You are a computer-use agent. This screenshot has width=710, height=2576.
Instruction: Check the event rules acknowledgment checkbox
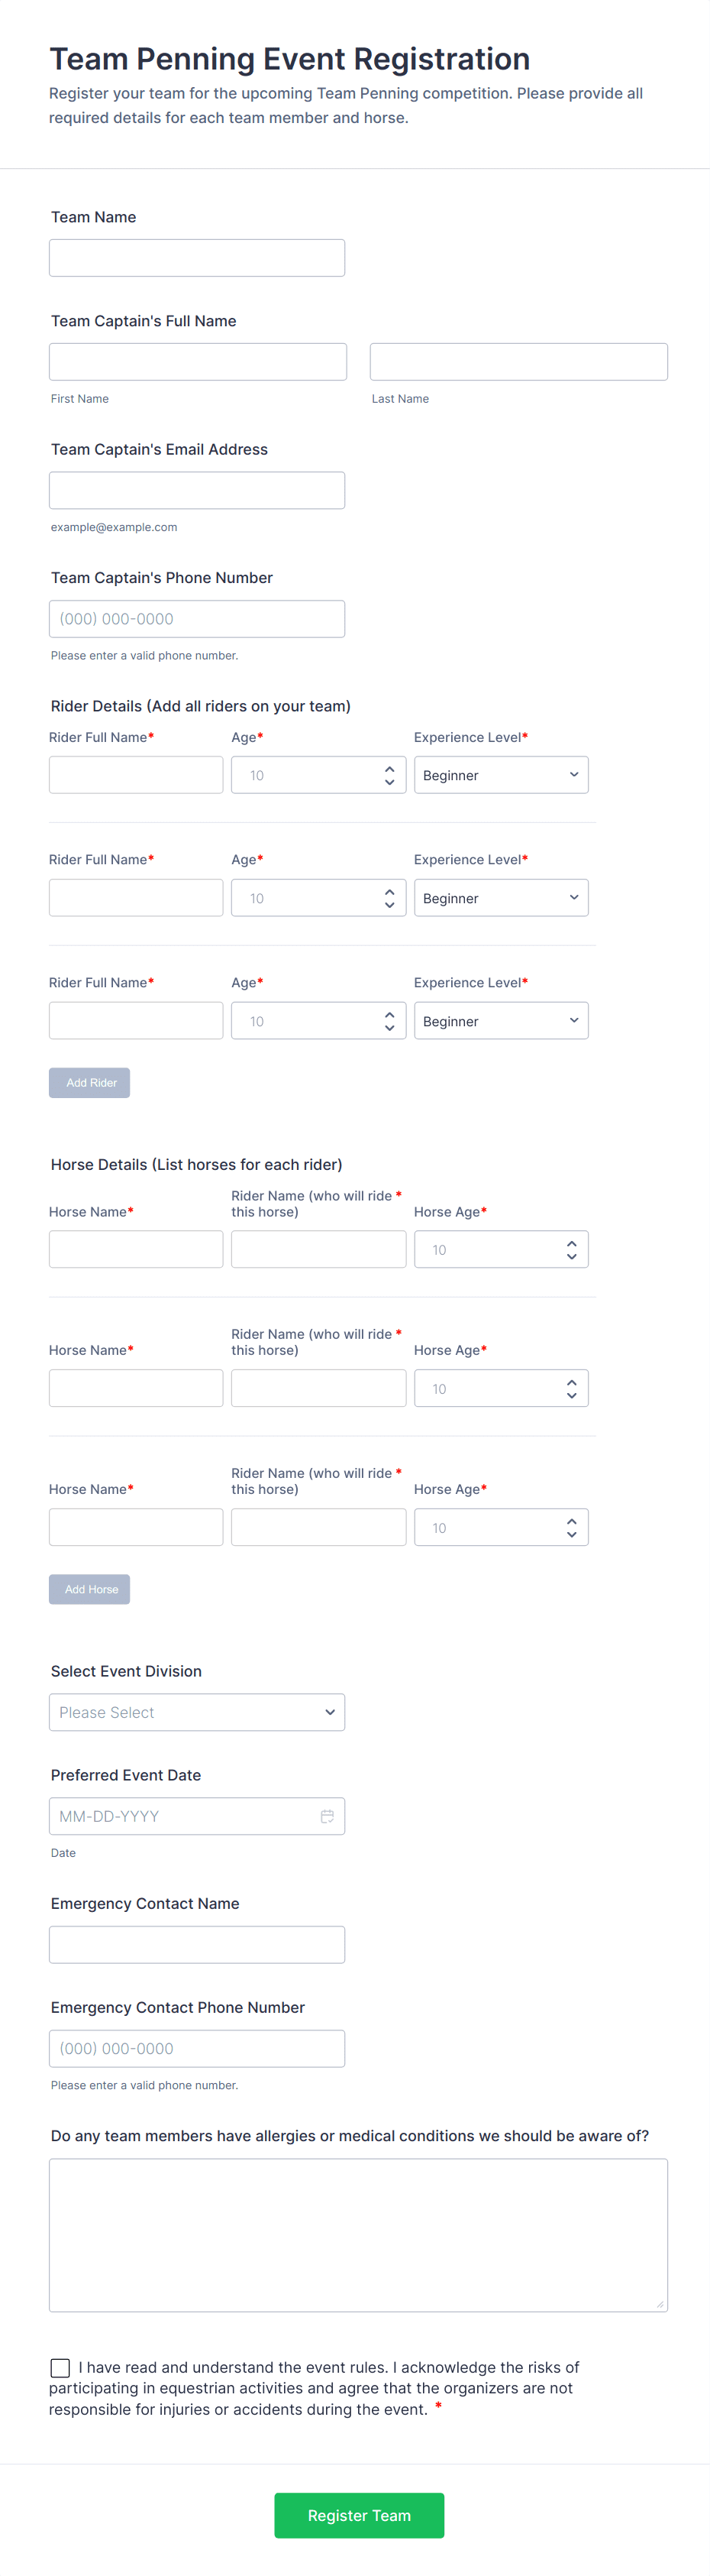(x=60, y=2367)
